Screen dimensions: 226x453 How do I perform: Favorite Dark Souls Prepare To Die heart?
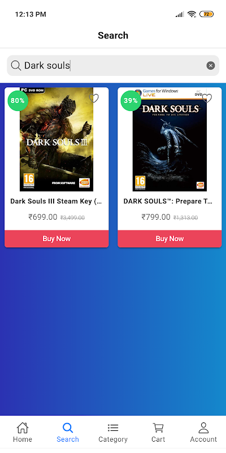tap(207, 98)
